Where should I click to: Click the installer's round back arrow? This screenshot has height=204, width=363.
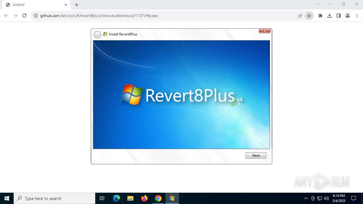[97, 35]
